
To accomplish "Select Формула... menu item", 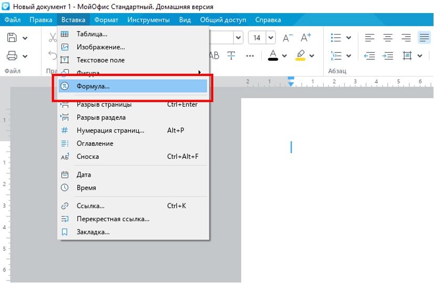I will point(133,86).
